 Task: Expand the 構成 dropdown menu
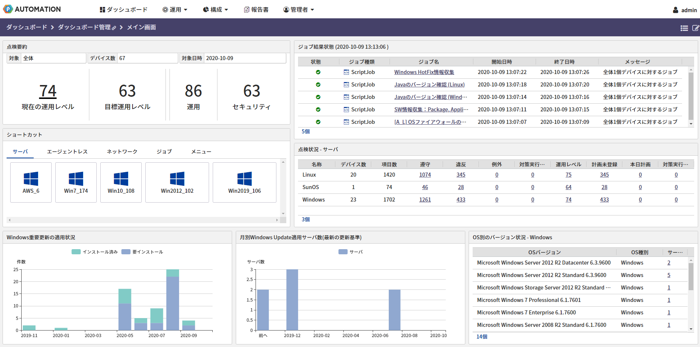pyautogui.click(x=216, y=10)
